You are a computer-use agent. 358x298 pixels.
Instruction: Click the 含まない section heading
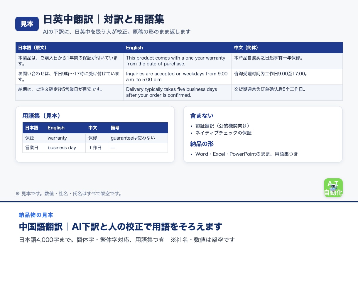(x=202, y=116)
